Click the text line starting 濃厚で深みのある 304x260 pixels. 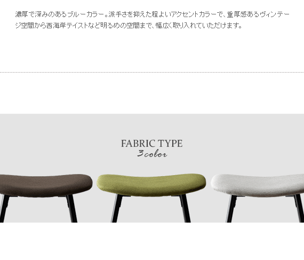[152, 14]
